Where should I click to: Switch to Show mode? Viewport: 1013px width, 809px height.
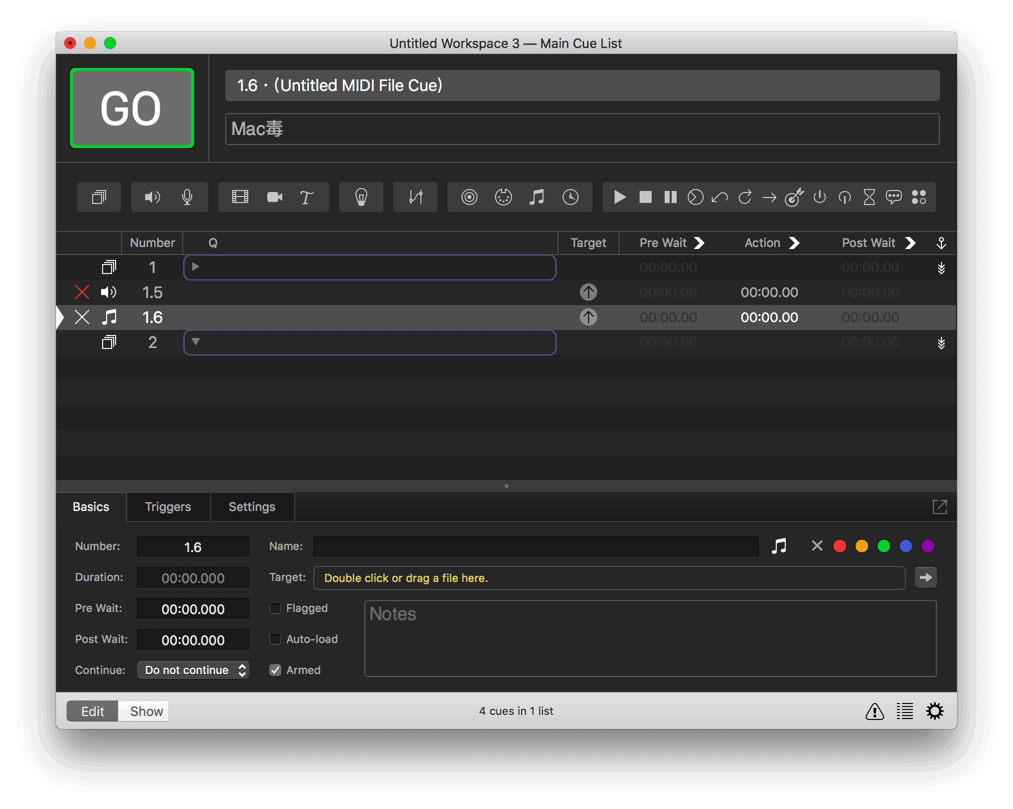pyautogui.click(x=146, y=711)
